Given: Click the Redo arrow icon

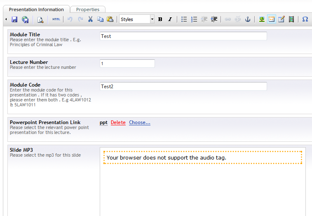Looking at the screenshot, I should [80, 19].
